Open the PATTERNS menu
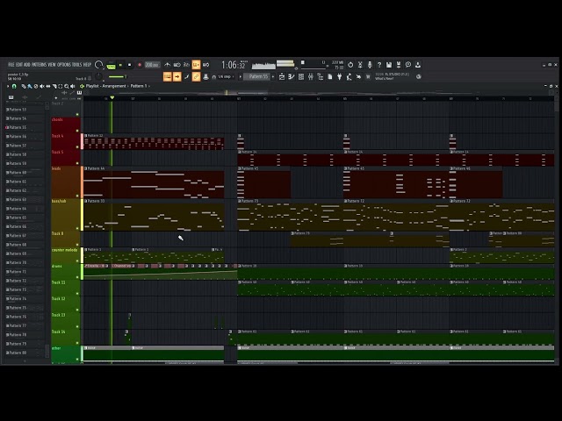The image size is (562, 421). pos(40,65)
